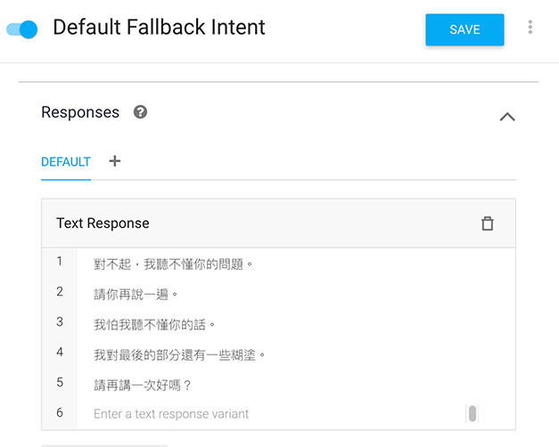Click the scrollbar handle in response list
This screenshot has height=447, width=559.
pos(472,413)
